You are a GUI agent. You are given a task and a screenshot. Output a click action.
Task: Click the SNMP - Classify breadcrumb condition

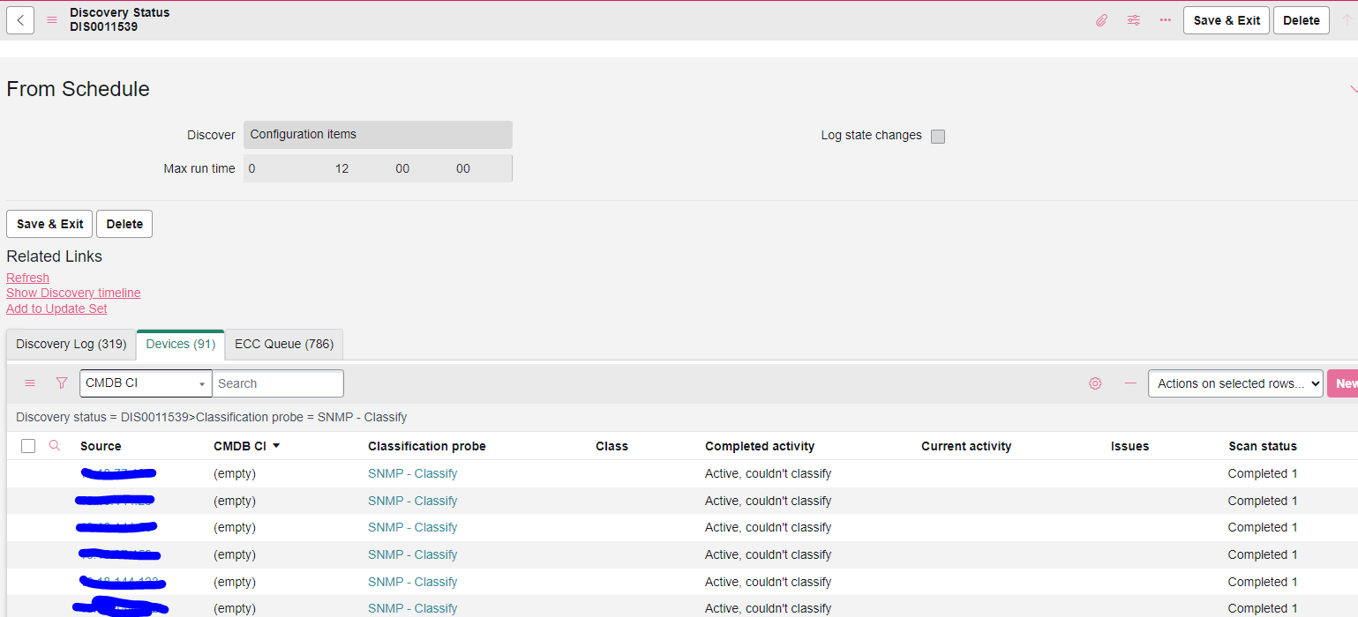(301, 417)
